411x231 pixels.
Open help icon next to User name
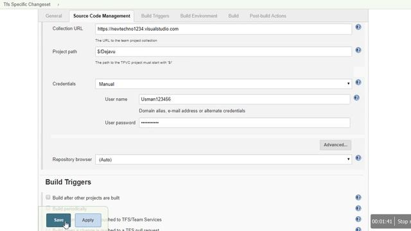[x=356, y=98]
